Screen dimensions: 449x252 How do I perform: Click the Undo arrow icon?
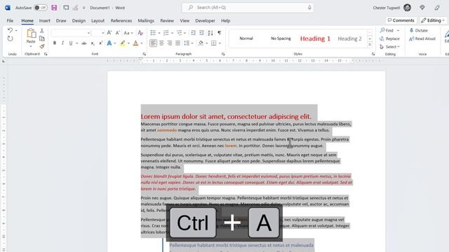pos(10,30)
